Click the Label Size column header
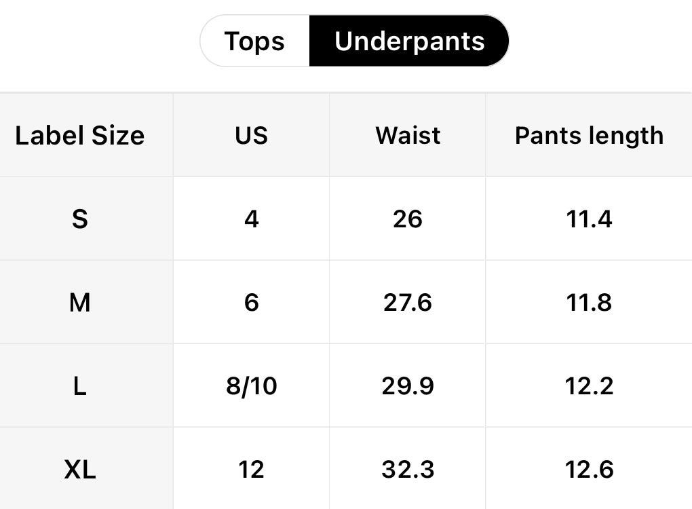 pyautogui.click(x=80, y=135)
